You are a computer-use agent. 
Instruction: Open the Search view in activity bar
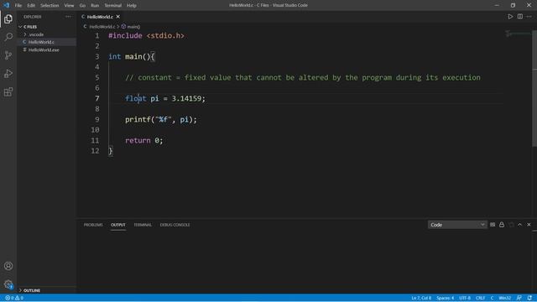point(8,37)
